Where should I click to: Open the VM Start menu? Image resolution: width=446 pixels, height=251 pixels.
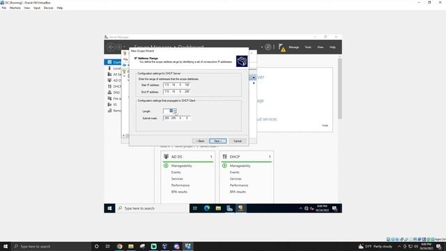tap(109, 208)
